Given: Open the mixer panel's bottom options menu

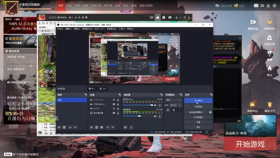Looking at the screenshot, I should 131,127.
